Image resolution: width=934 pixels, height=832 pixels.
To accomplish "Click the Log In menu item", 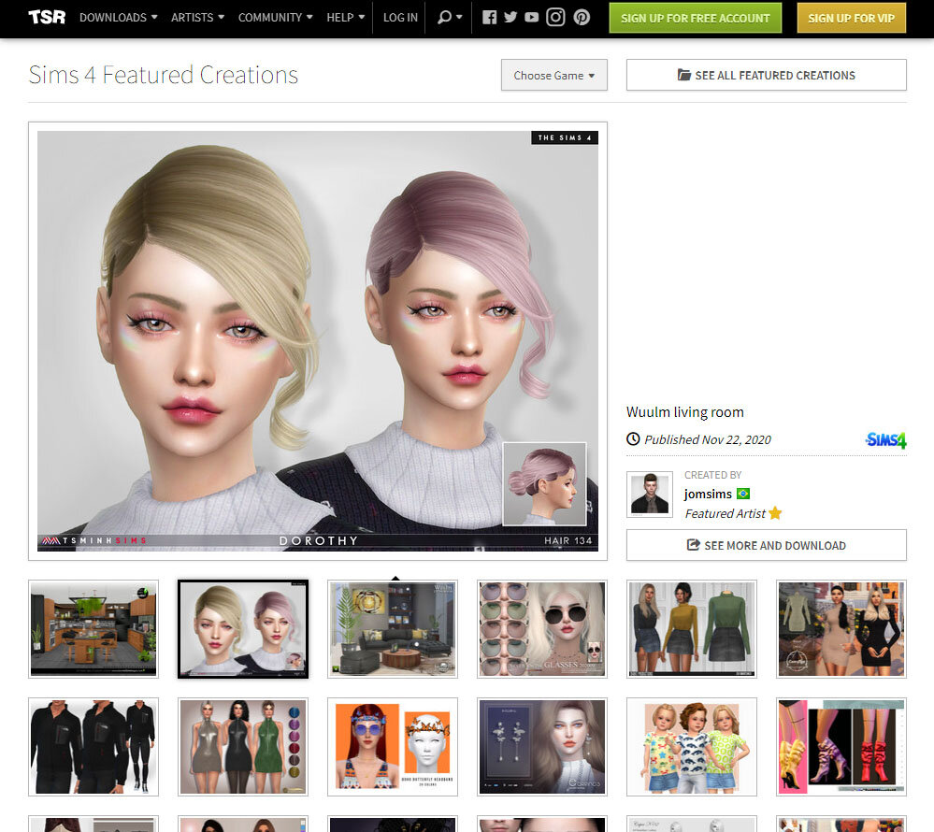I will tap(400, 17).
